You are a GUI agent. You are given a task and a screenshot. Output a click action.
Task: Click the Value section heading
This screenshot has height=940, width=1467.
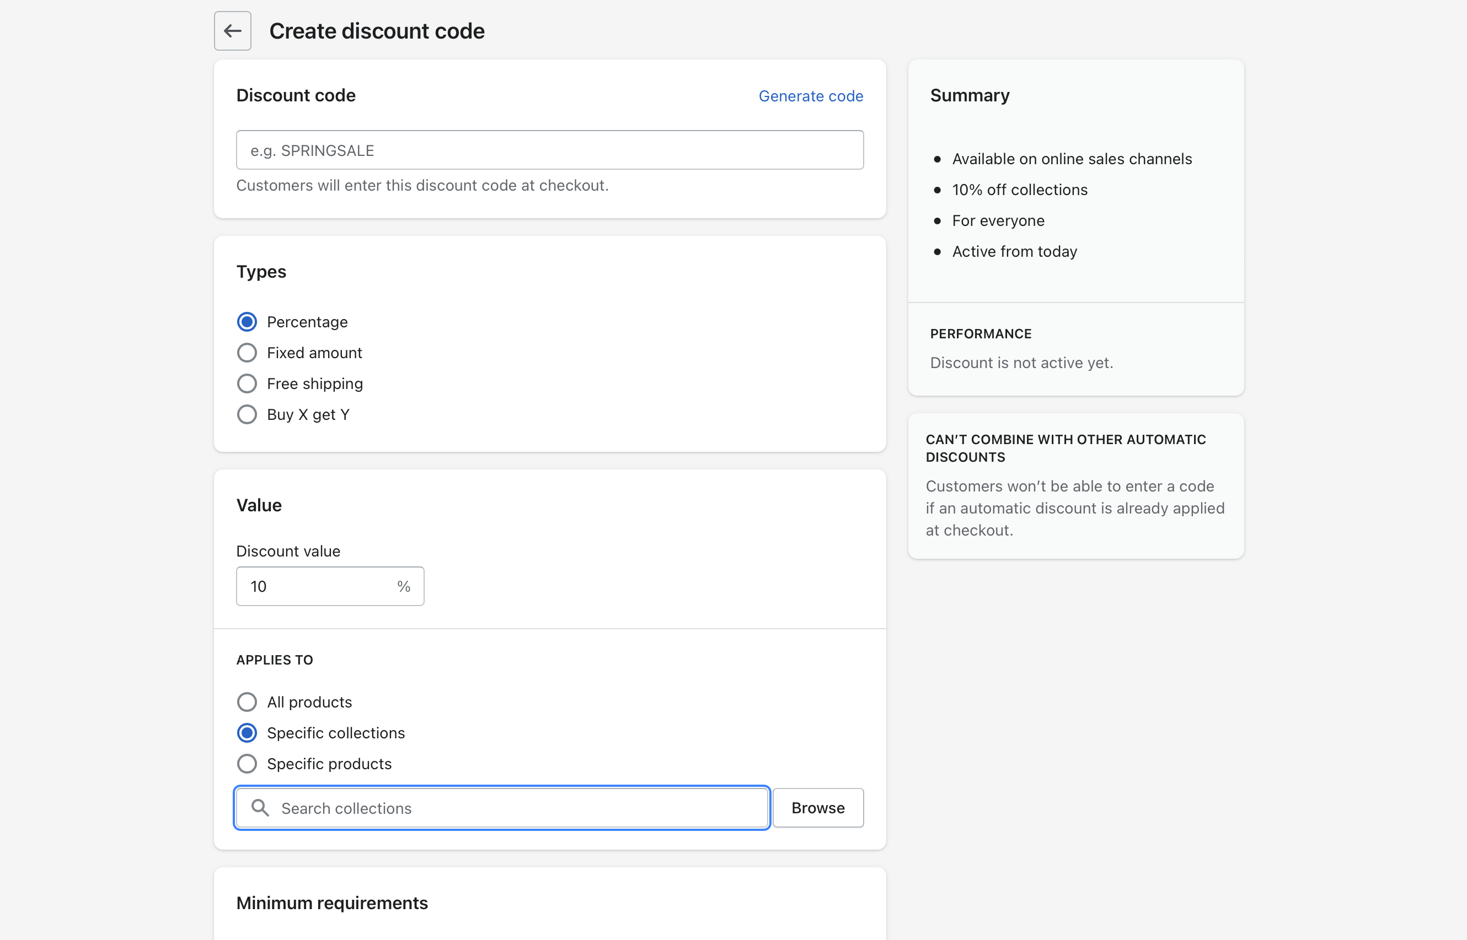point(259,505)
